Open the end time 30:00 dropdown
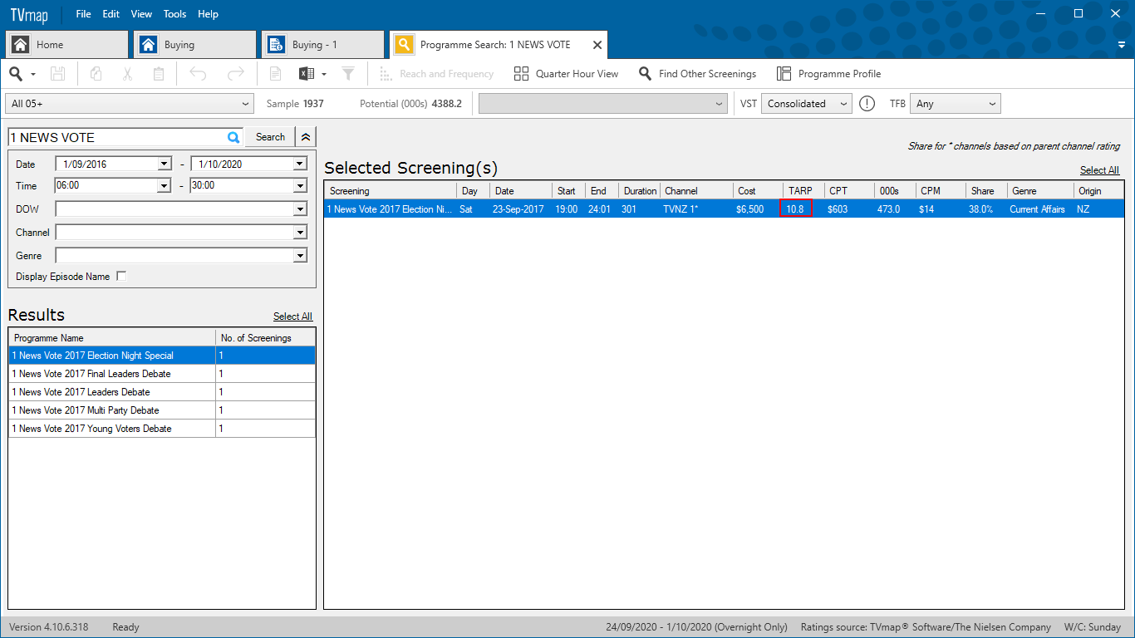1135x638 pixels. [x=299, y=185]
